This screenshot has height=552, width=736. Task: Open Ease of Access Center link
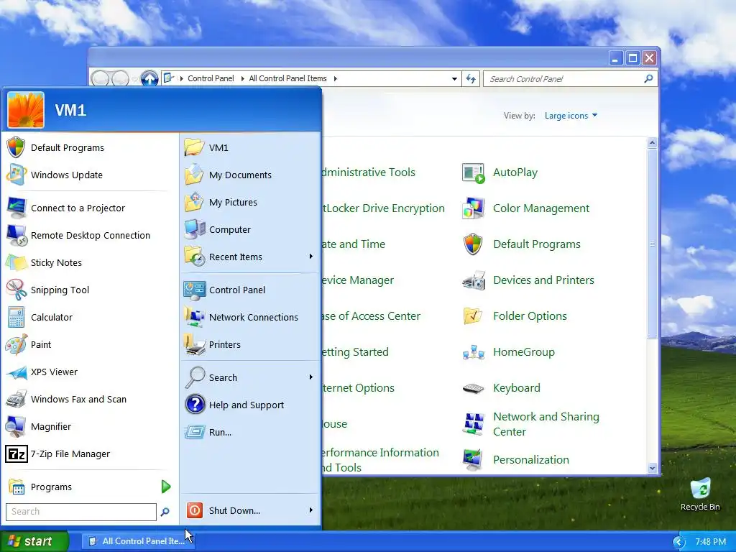click(372, 316)
